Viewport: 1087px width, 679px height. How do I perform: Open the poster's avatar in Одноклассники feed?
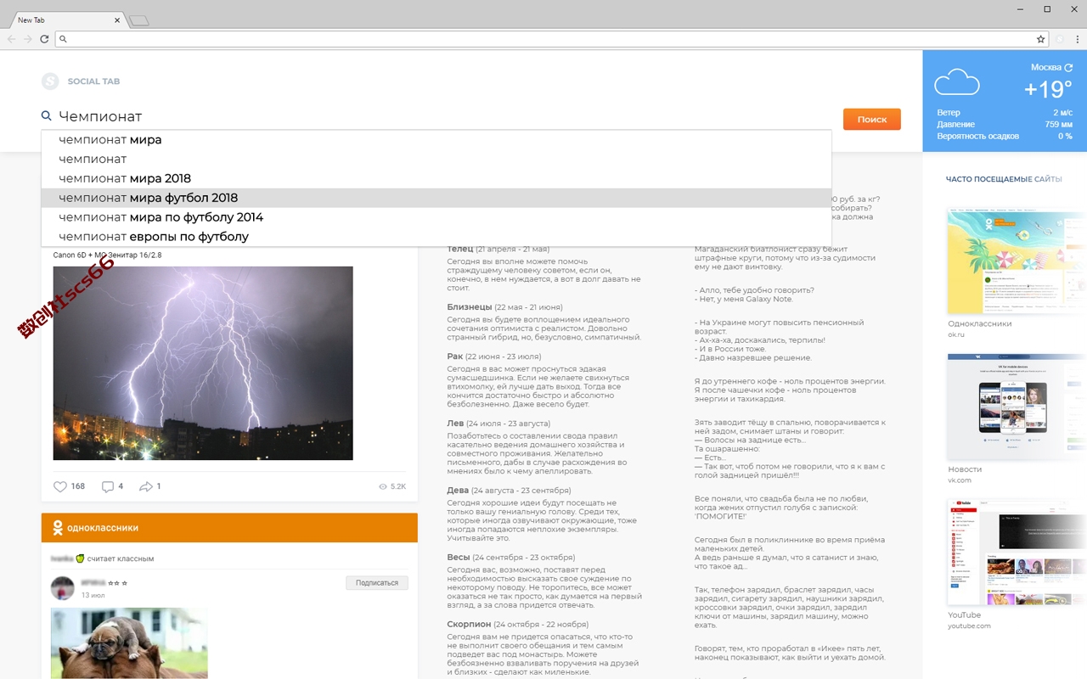pos(62,588)
